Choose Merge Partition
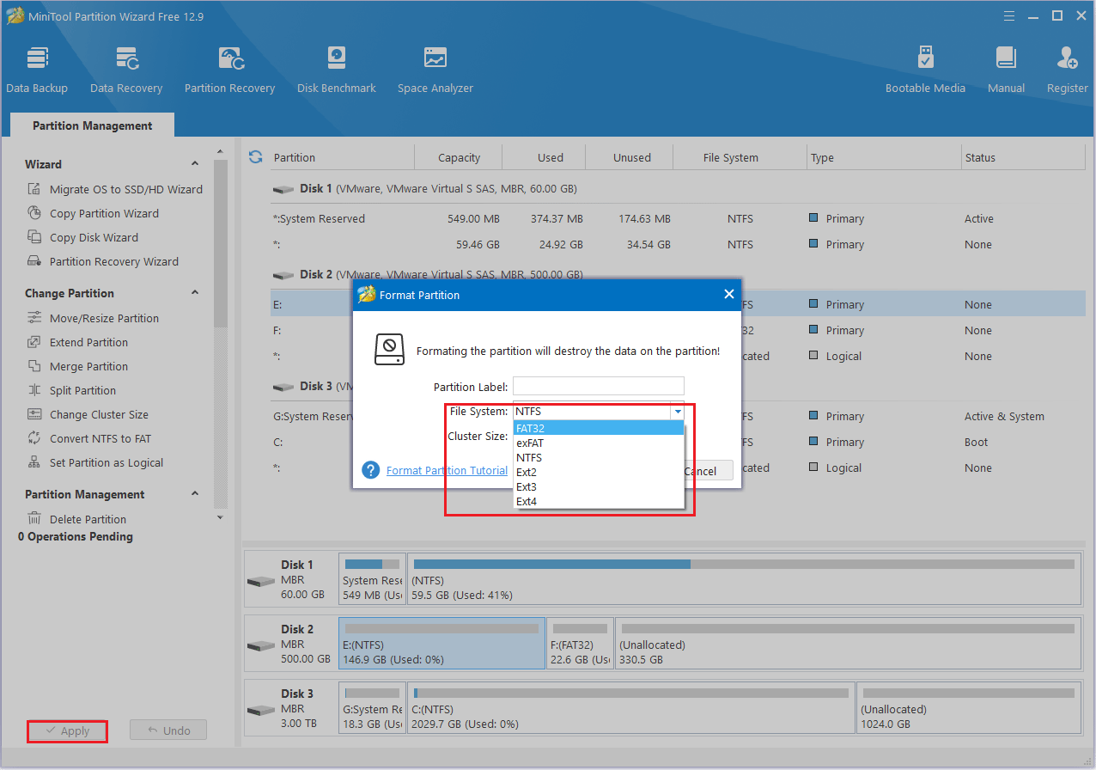1096x770 pixels. (78, 366)
